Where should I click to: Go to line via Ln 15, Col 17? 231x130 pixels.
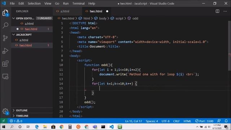click(134, 121)
